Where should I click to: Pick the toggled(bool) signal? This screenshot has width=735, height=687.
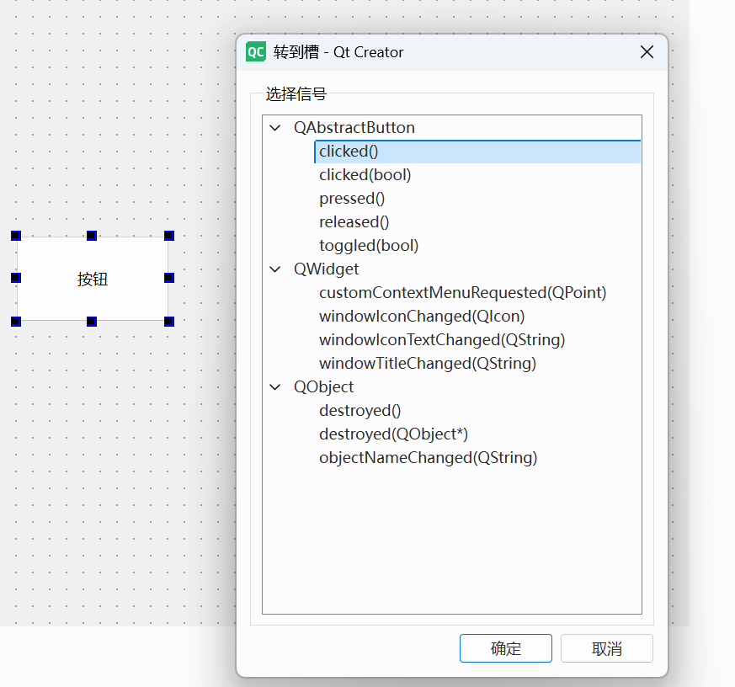tap(369, 246)
